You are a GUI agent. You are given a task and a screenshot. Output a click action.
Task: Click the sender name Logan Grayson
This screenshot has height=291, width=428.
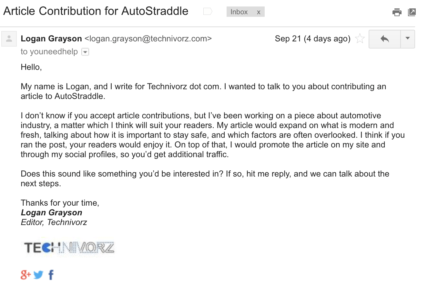pyautogui.click(x=51, y=38)
